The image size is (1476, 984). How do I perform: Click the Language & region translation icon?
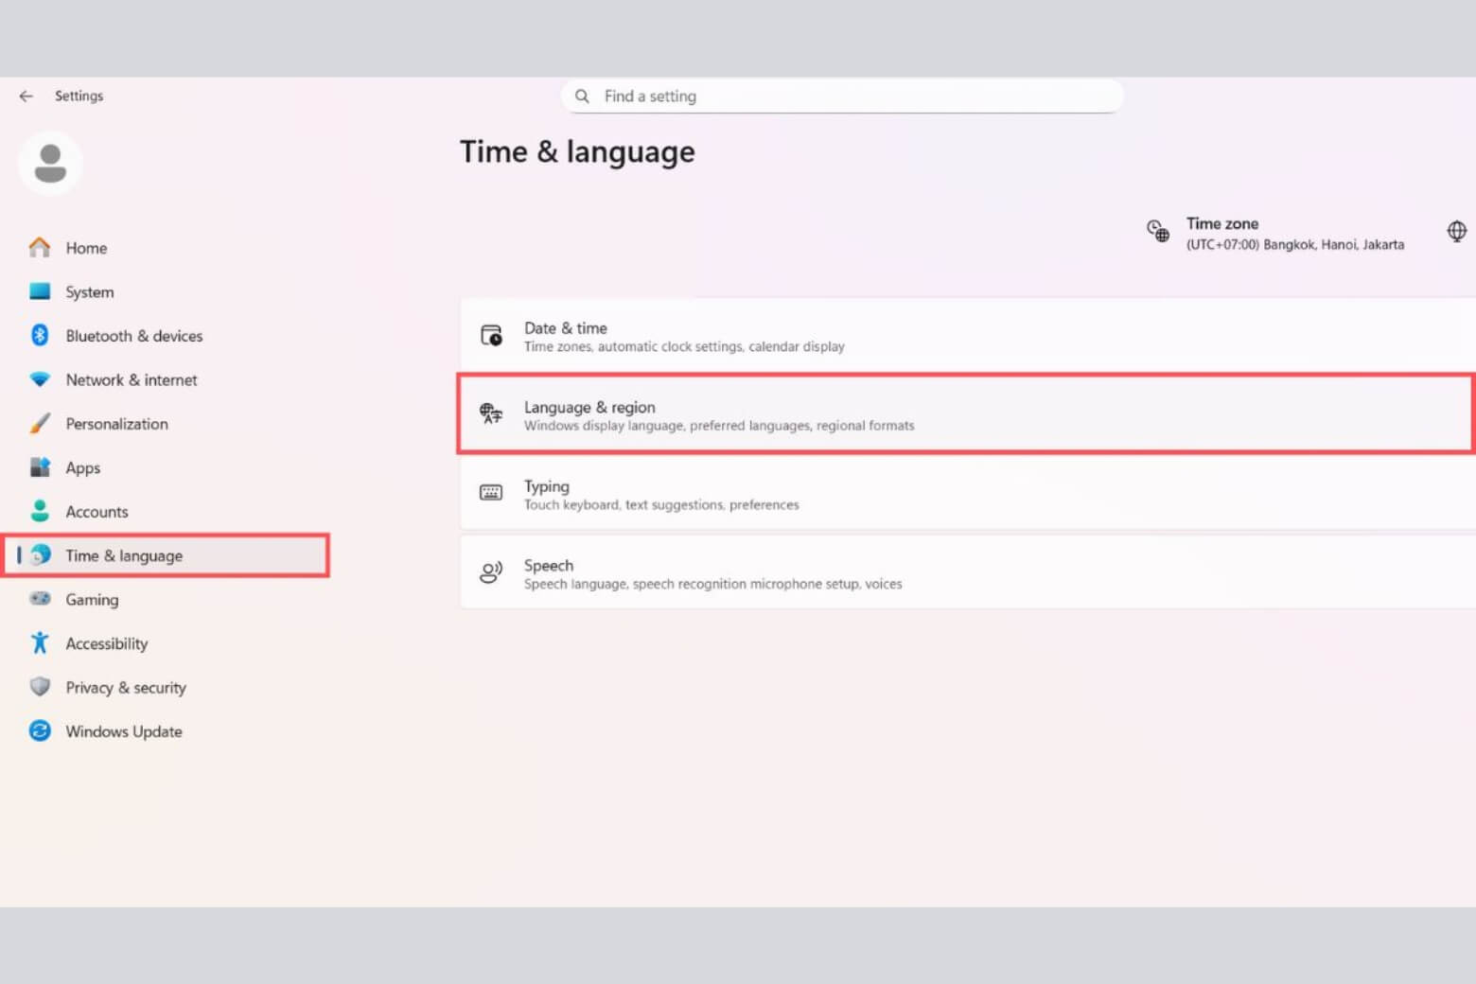(x=491, y=414)
